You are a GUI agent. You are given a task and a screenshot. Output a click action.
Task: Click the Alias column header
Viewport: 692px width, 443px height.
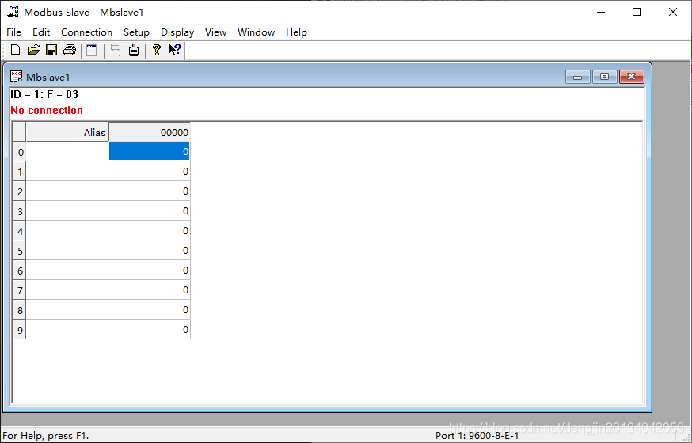click(x=67, y=132)
